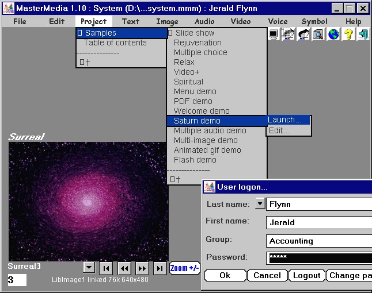Minimize the MasterMedia window
372x293 pixels.
337,9
